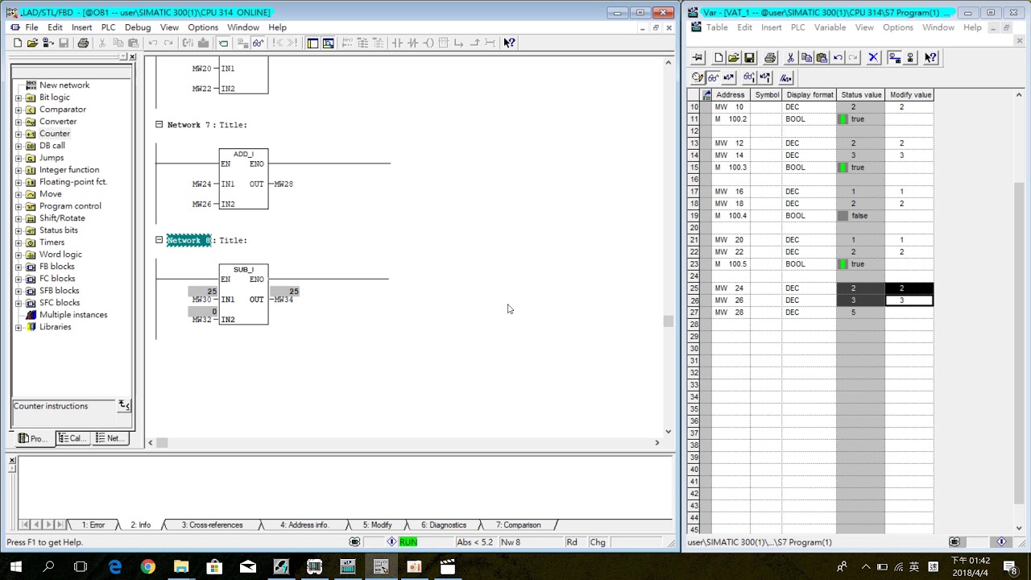
Task: Switch to the 1: Error tab
Action: click(x=93, y=525)
